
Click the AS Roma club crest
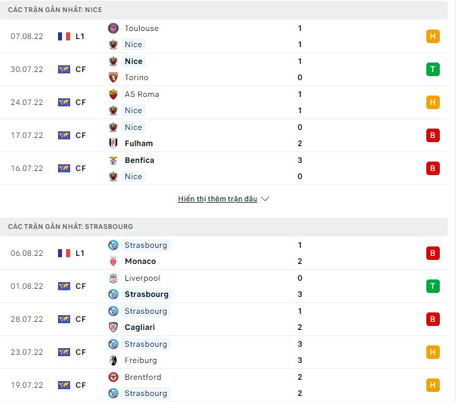(x=113, y=94)
